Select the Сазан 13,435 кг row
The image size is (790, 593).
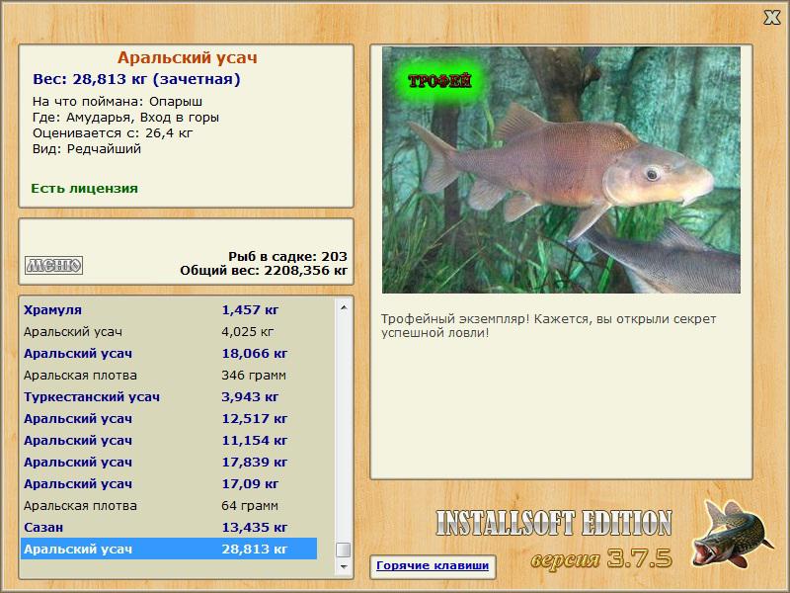coord(169,527)
